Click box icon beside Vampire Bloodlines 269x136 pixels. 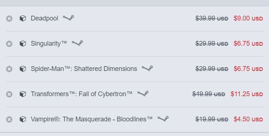click(x=23, y=119)
